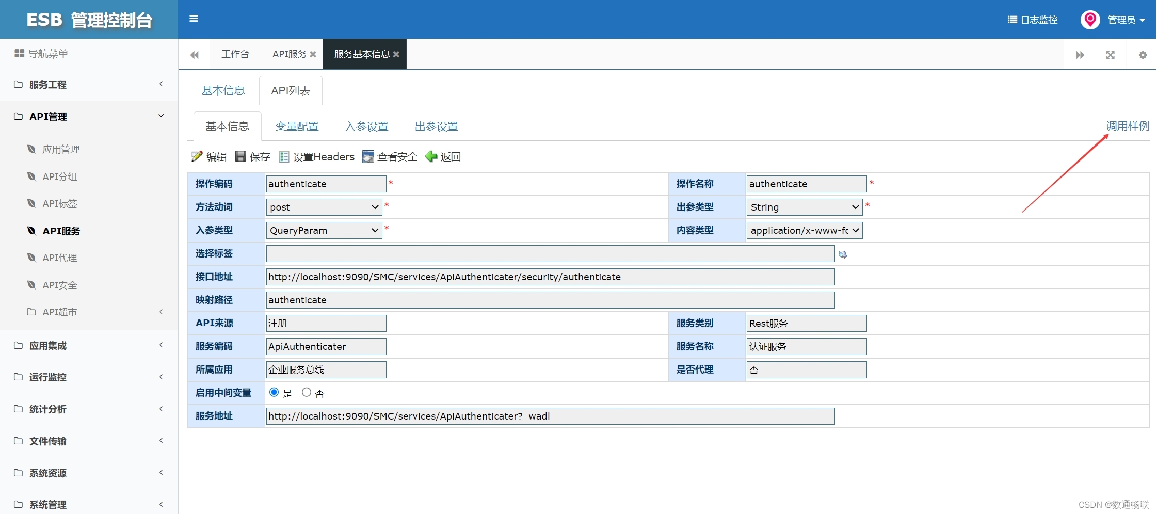Click the 选择标签 input field
The image size is (1157, 514).
(x=550, y=253)
